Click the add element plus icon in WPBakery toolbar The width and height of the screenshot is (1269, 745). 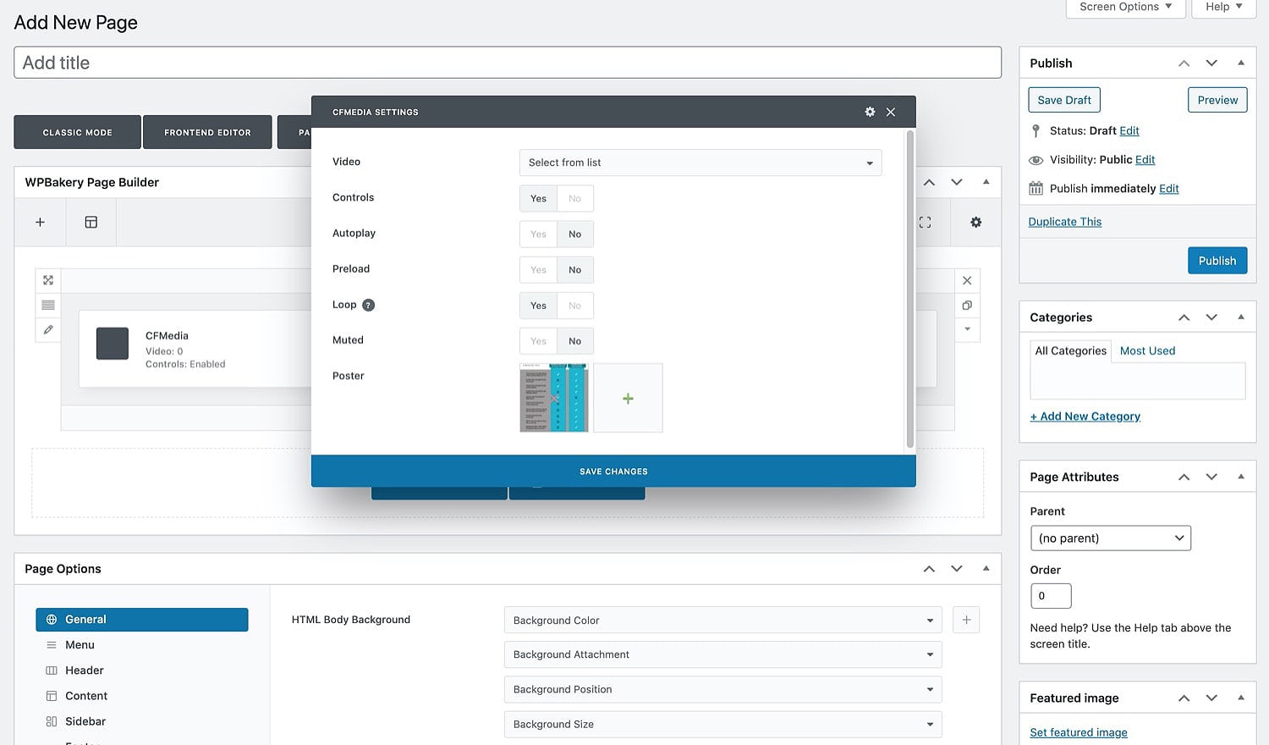pyautogui.click(x=40, y=222)
